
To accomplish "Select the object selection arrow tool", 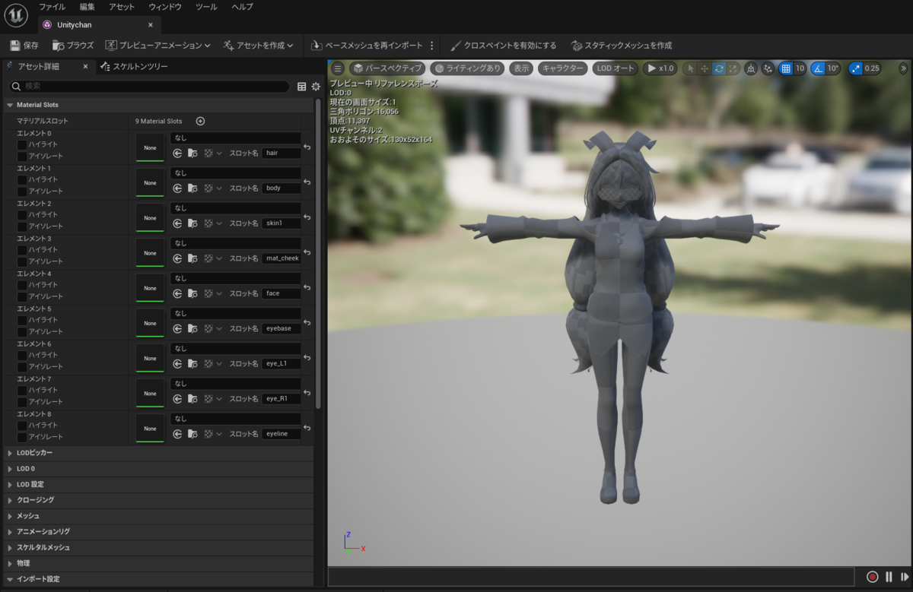I will coord(691,68).
